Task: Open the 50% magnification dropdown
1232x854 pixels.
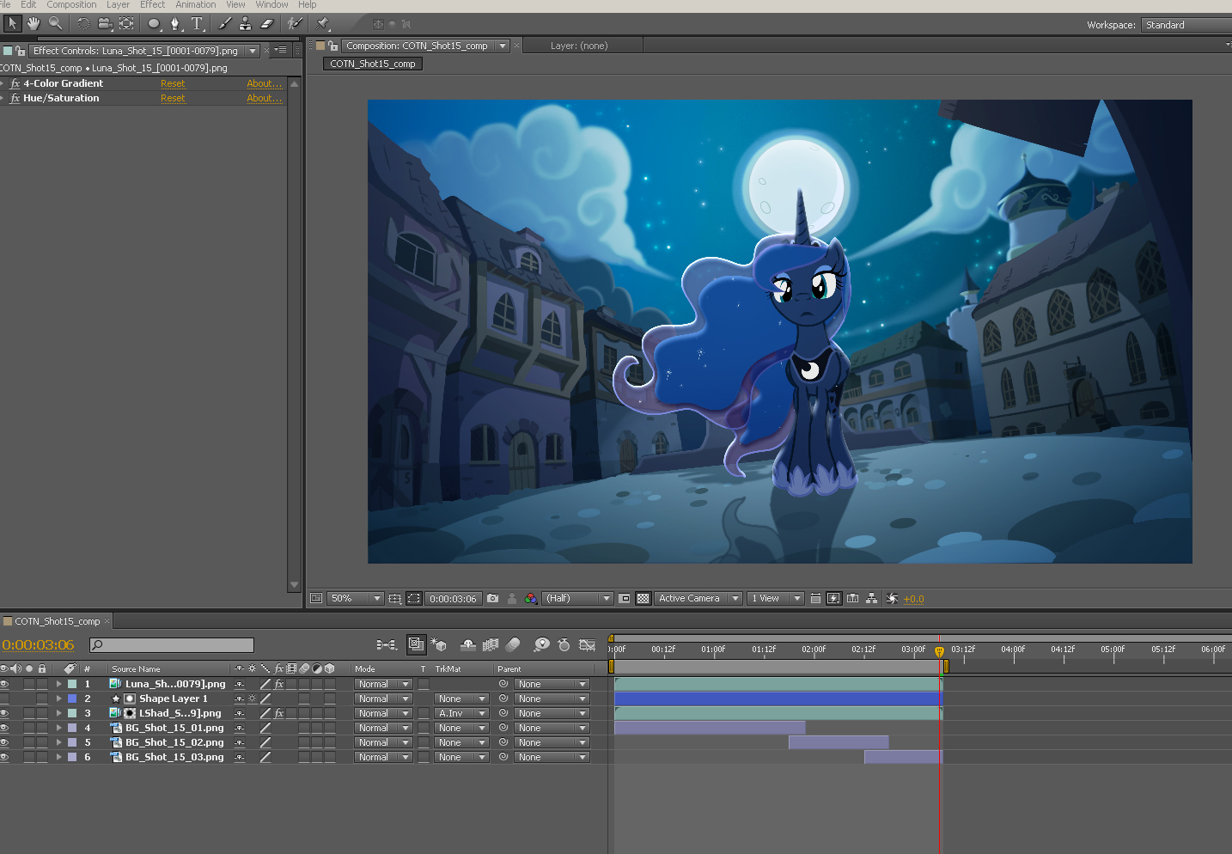Action: click(355, 599)
